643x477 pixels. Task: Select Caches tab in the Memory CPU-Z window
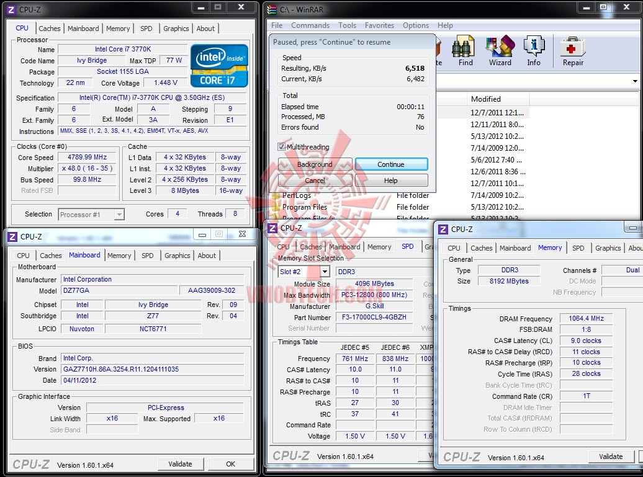tap(482, 248)
